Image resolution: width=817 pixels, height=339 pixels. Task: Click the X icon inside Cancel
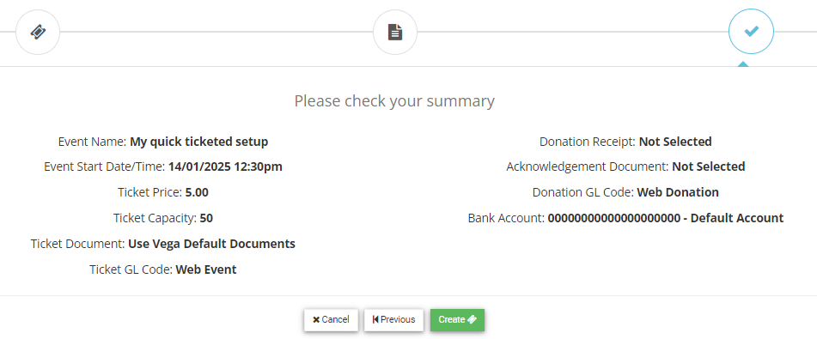coord(316,320)
